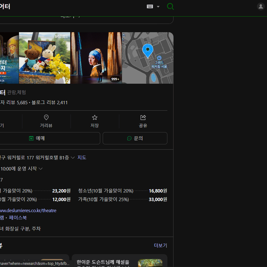Open the user profile avatar icon
This screenshot has width=267, height=267.
[261, 6]
